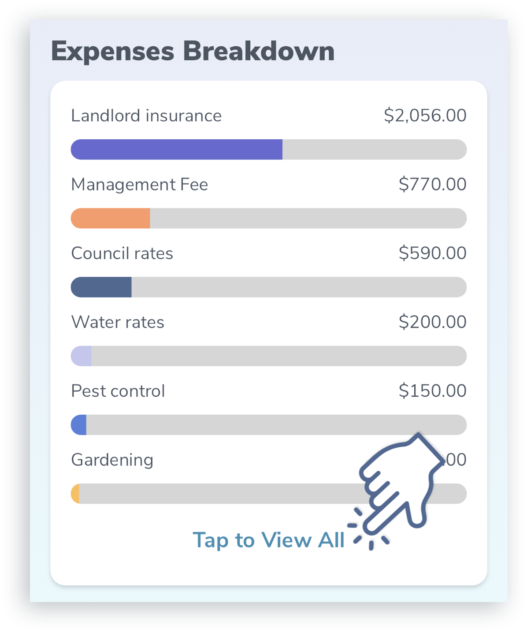
Task: Select the Pest control label
Action: click(x=118, y=391)
